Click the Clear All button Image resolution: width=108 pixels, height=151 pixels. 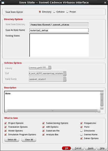pos(29,140)
